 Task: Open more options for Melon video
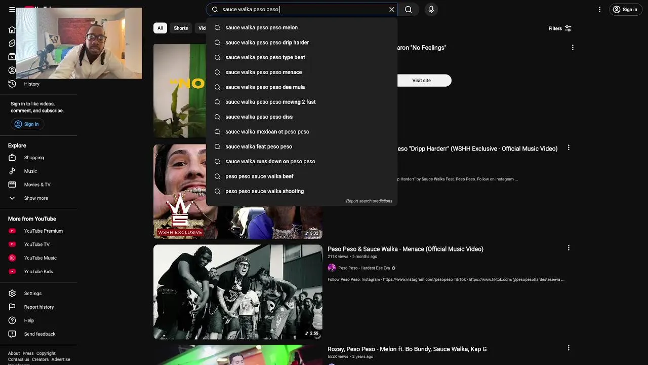[569, 348]
